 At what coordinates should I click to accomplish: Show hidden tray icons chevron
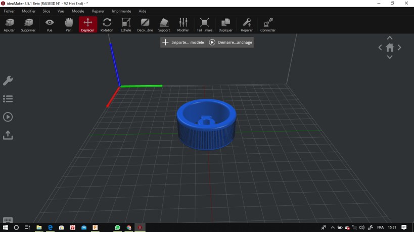[333, 227]
